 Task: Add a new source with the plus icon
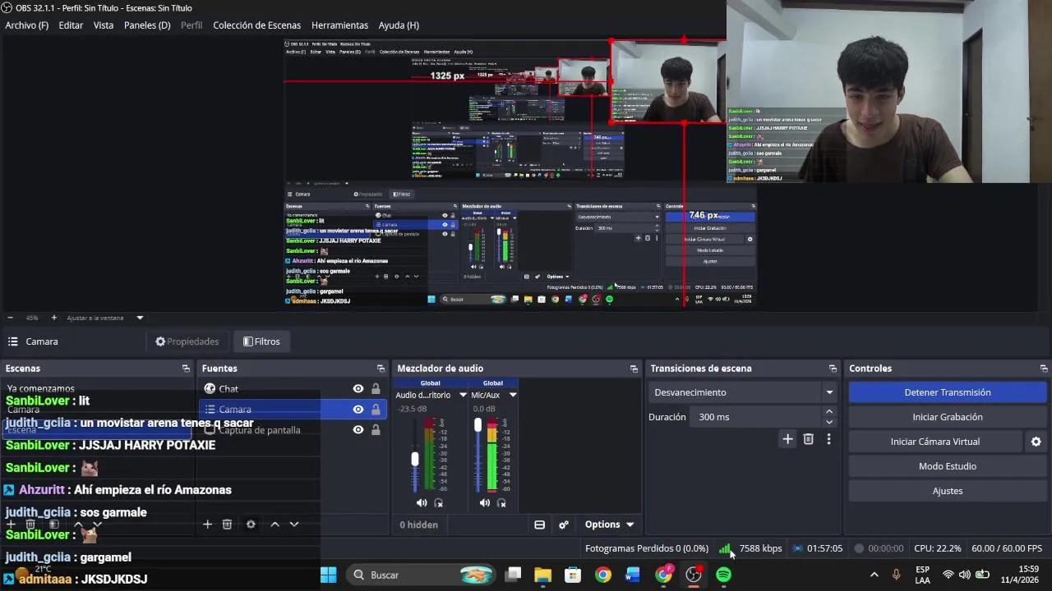(207, 525)
